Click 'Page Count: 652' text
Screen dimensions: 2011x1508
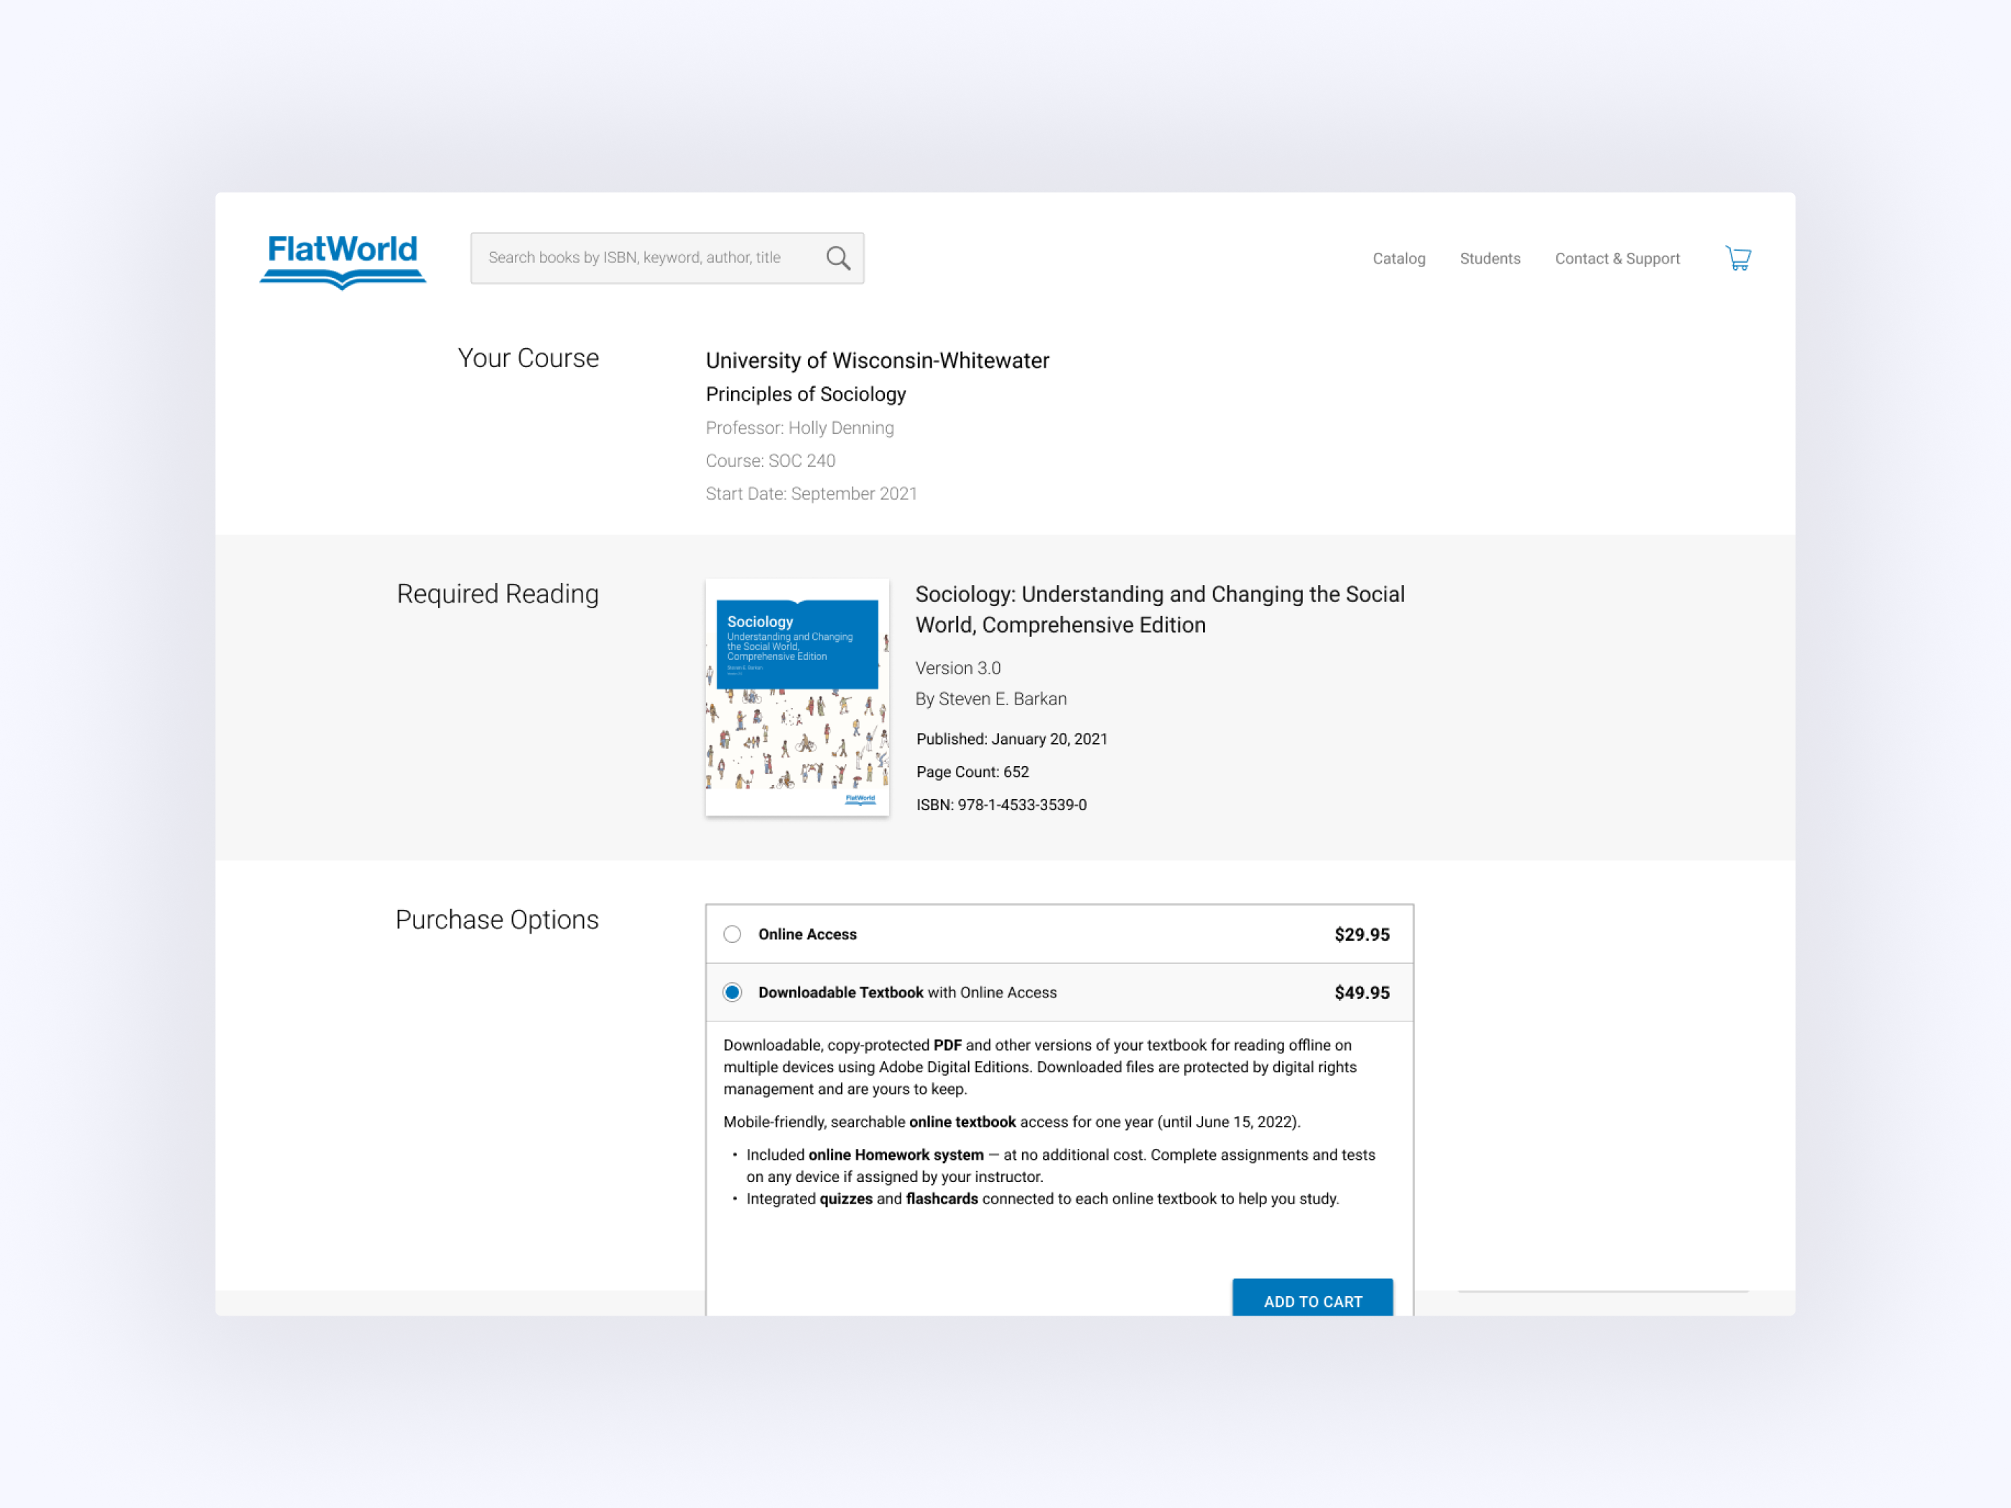pyautogui.click(x=972, y=772)
